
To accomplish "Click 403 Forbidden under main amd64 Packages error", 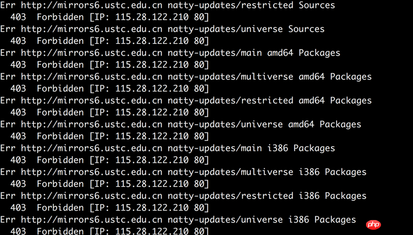I will tap(47, 65).
